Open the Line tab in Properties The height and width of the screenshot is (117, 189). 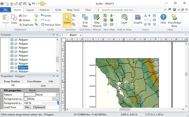click(x=43, y=86)
